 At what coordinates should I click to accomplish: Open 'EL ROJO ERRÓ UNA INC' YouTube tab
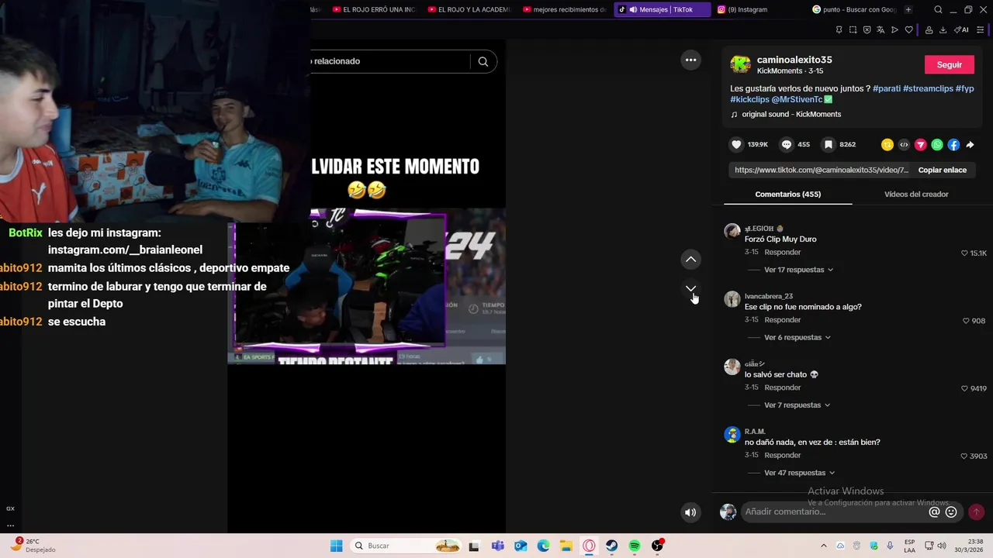375,9
